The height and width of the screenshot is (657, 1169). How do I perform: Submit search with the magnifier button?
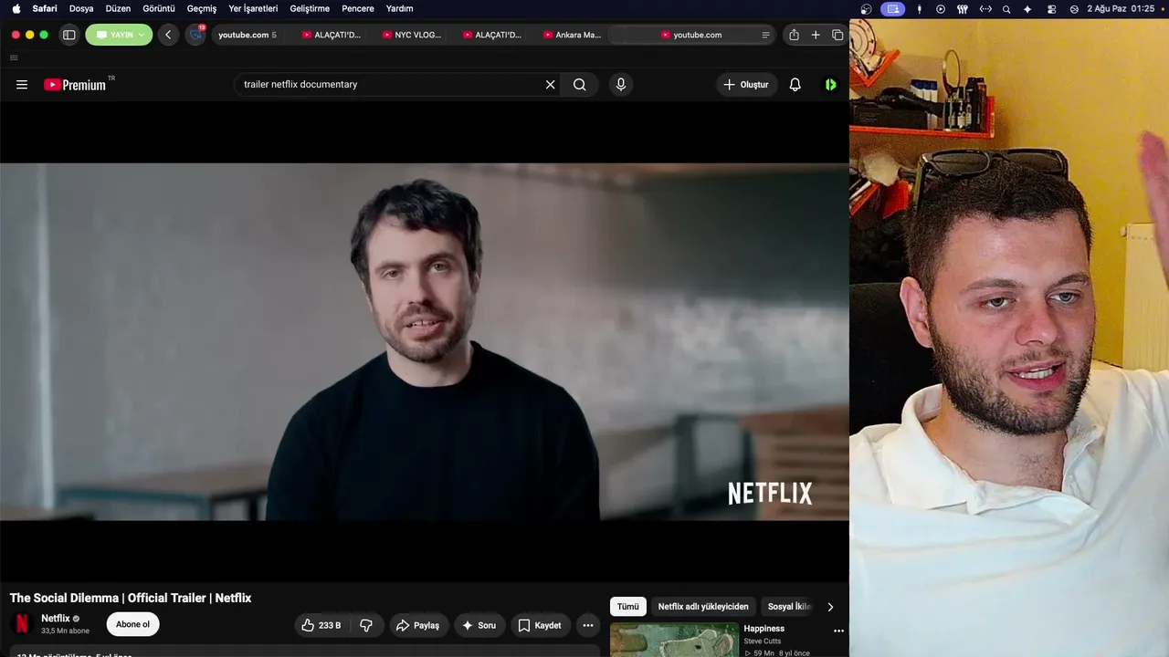pyautogui.click(x=580, y=85)
